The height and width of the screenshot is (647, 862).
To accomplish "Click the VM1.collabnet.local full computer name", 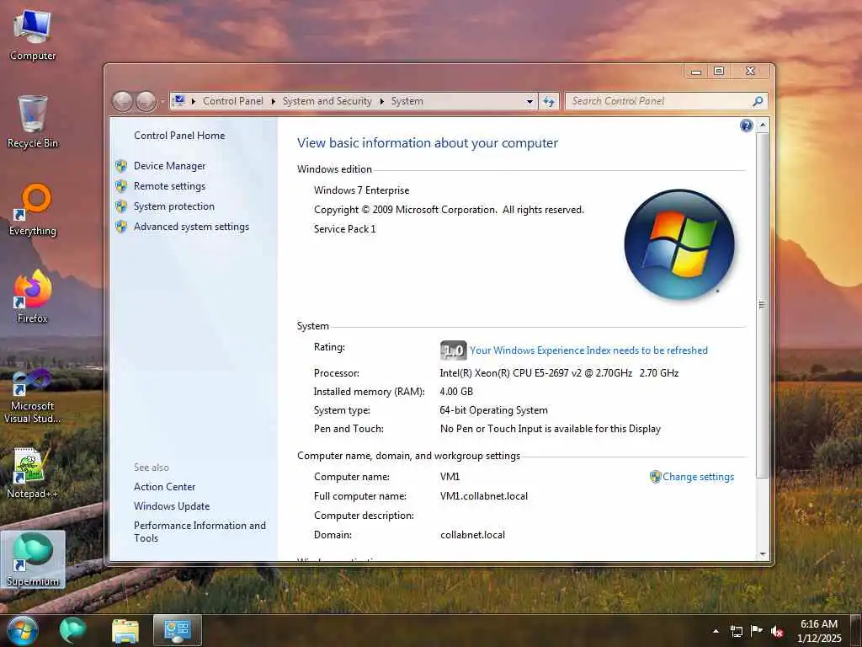I will pyautogui.click(x=484, y=496).
